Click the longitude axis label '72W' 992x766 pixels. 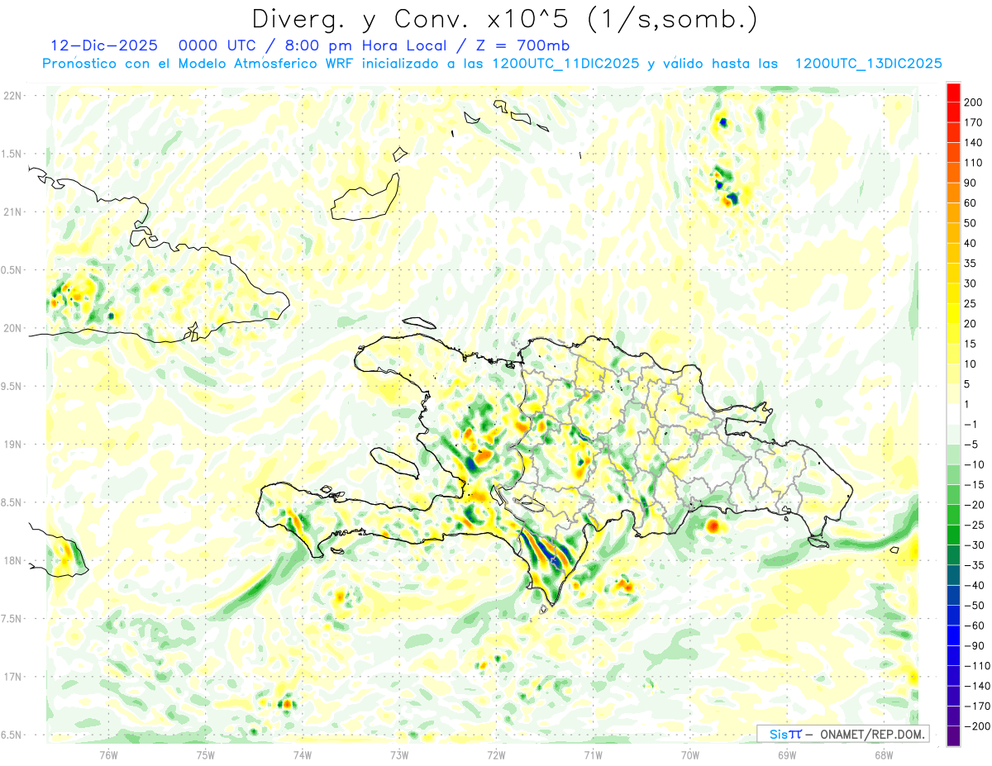coord(496,754)
